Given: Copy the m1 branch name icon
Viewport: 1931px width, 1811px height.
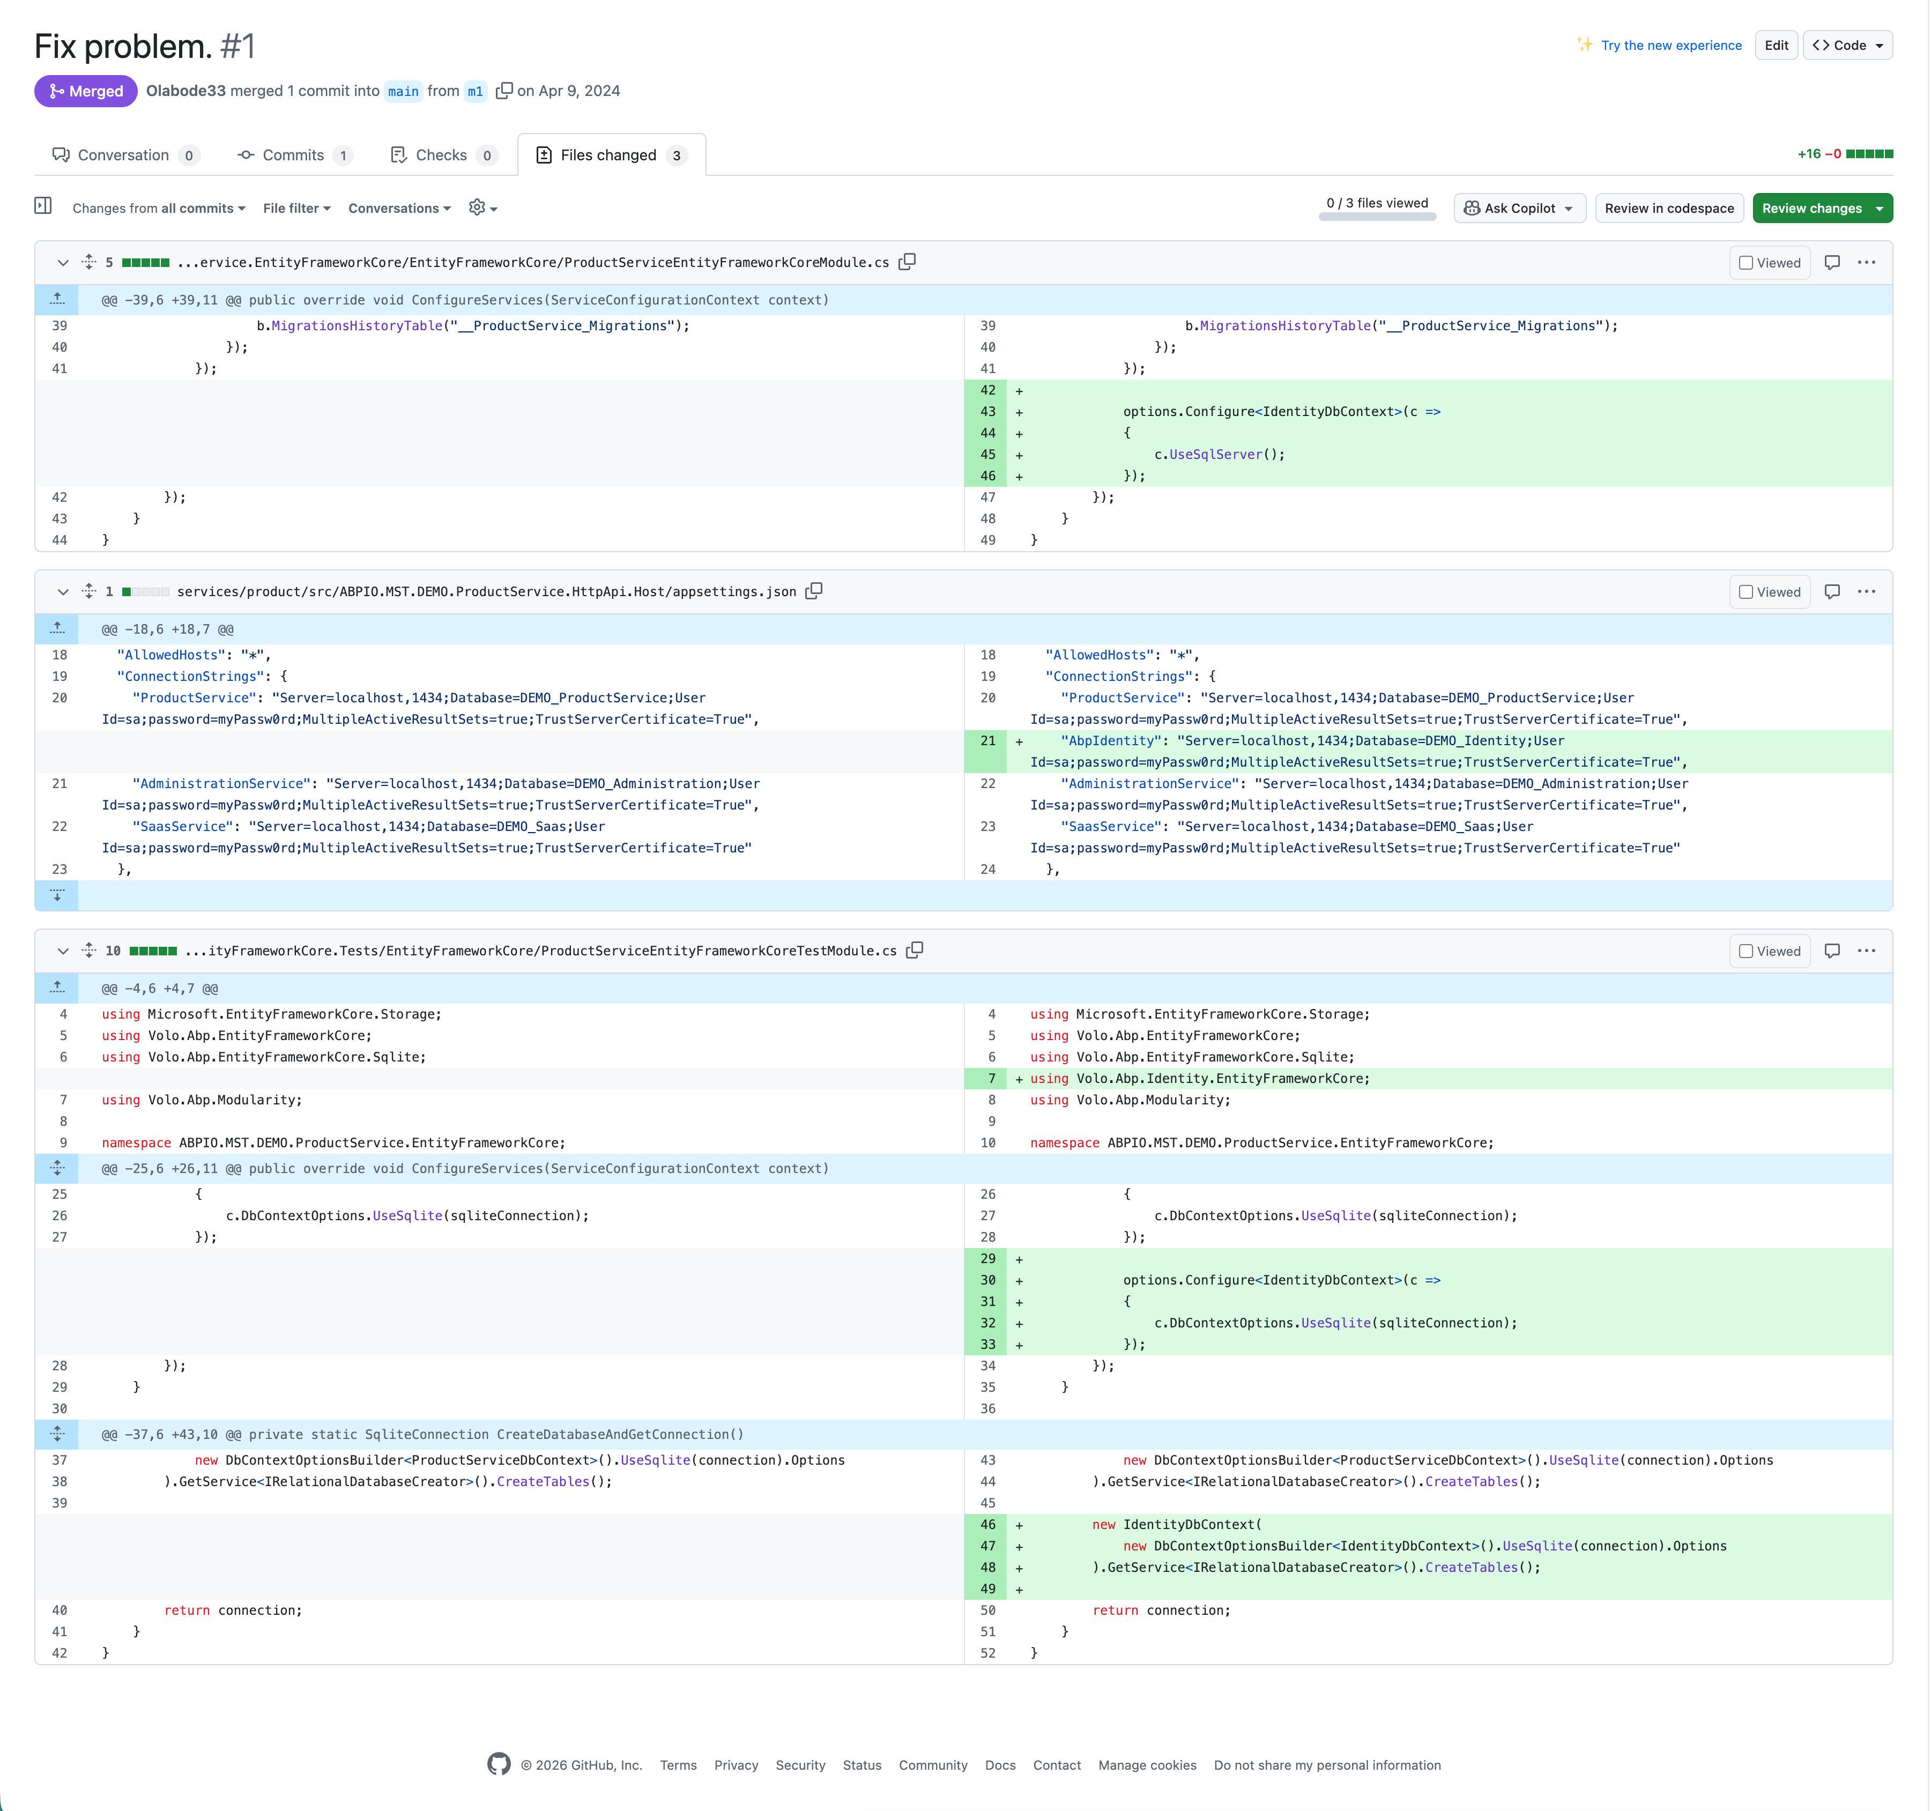Looking at the screenshot, I should tap(503, 91).
